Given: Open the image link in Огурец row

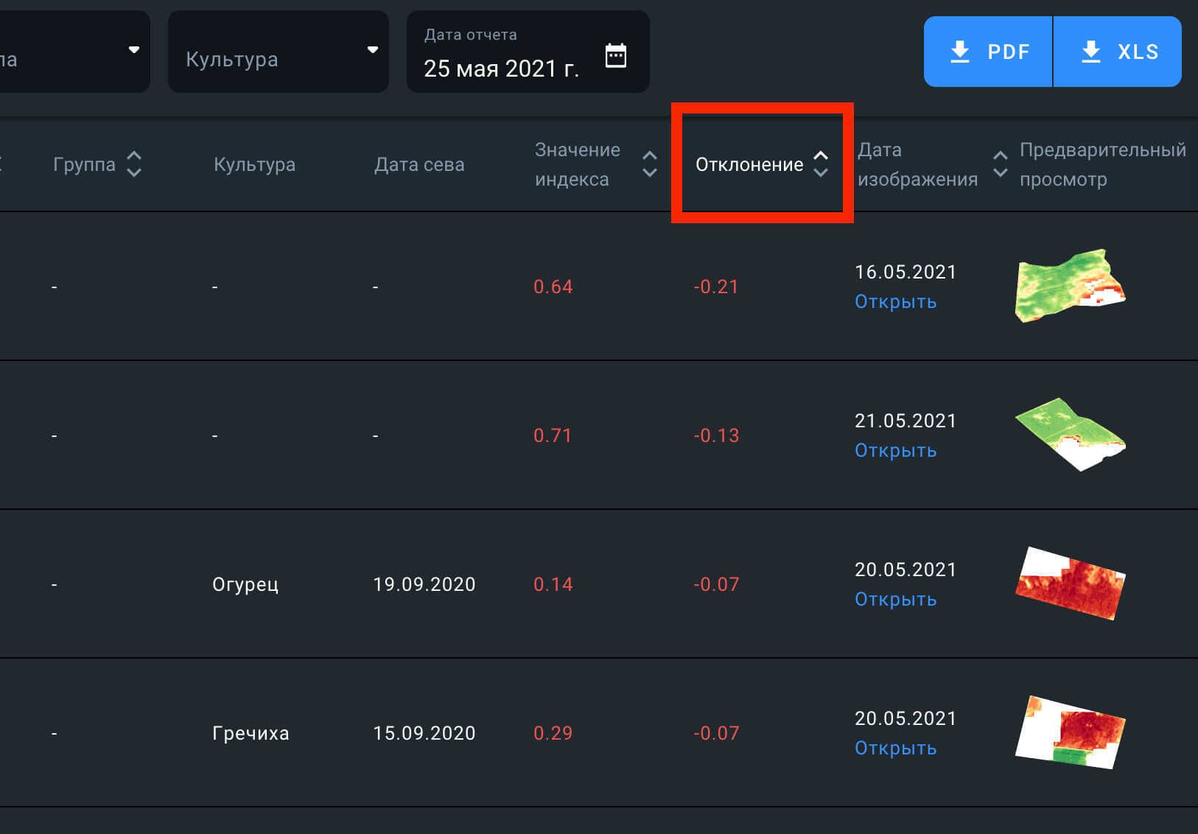Looking at the screenshot, I should tap(895, 600).
